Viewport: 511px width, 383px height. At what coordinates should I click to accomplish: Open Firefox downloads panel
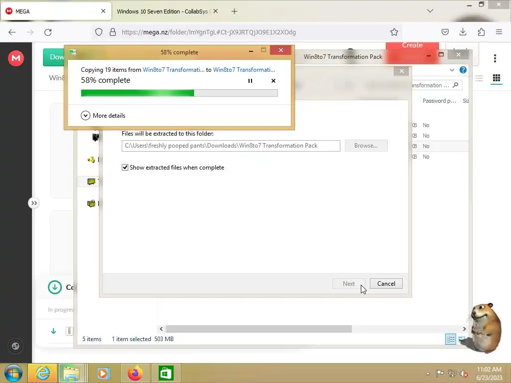pos(463,32)
